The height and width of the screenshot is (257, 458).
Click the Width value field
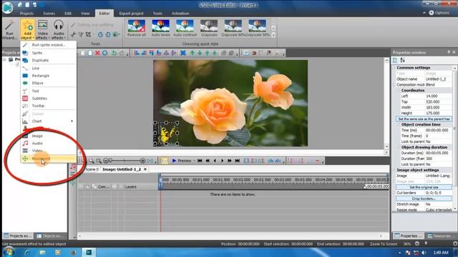[438, 107]
